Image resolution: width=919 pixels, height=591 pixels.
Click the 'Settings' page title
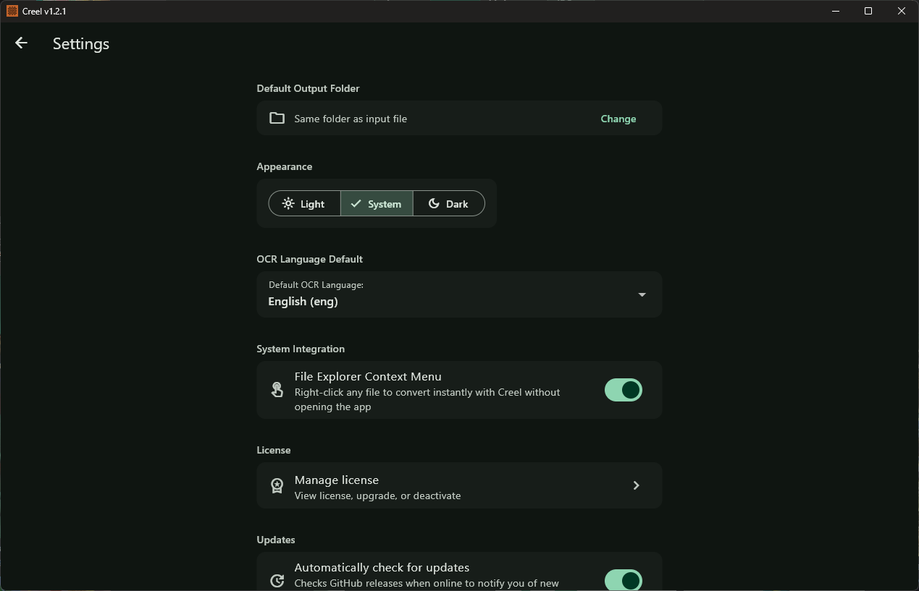[x=81, y=43]
